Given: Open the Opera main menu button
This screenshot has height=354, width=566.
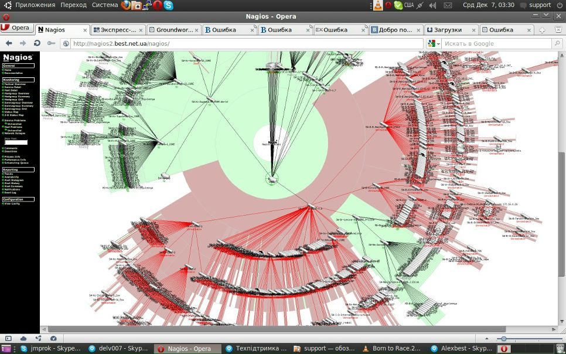Looking at the screenshot, I should click(x=16, y=28).
